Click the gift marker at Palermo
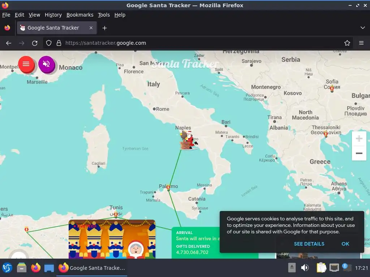 [x=168, y=188]
